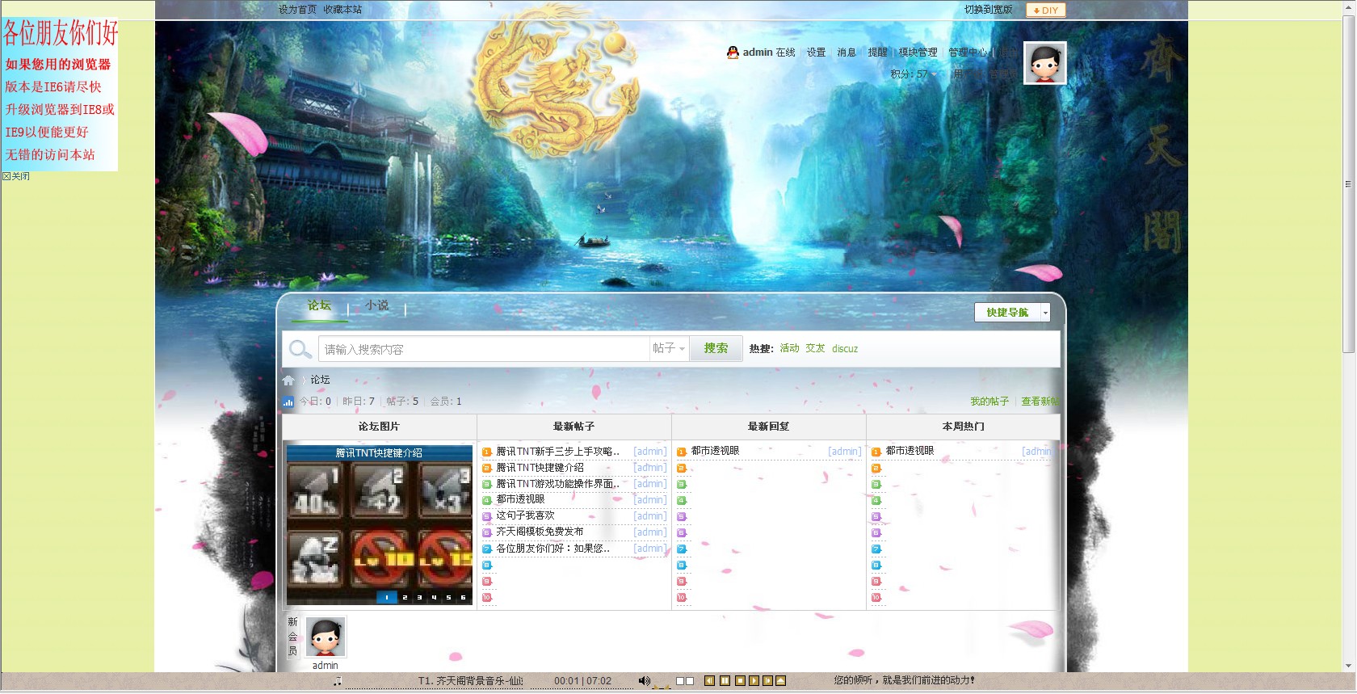Click the 论坛图片 column header
The height and width of the screenshot is (694, 1357).
click(379, 427)
